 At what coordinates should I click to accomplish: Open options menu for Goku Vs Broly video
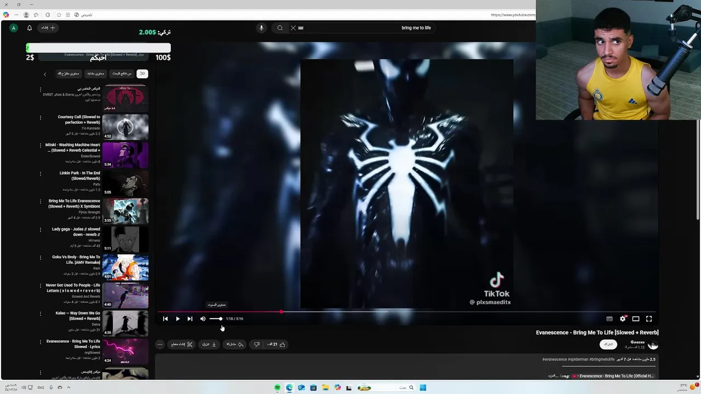point(40,258)
